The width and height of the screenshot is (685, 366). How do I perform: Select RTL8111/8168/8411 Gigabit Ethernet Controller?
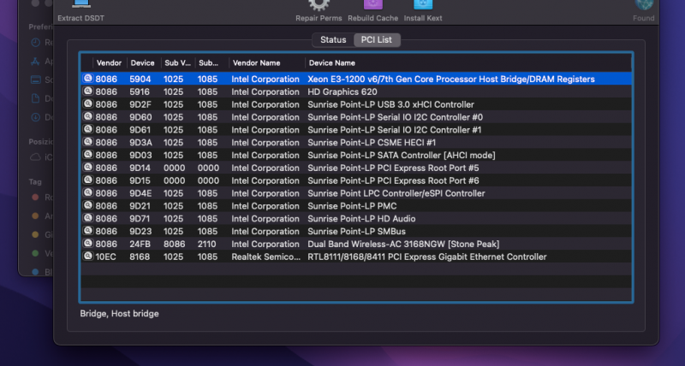pyautogui.click(x=426, y=257)
